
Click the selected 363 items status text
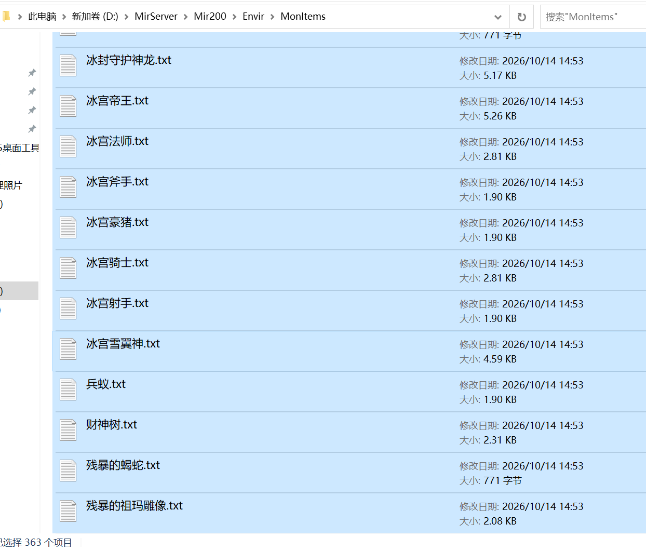36,543
